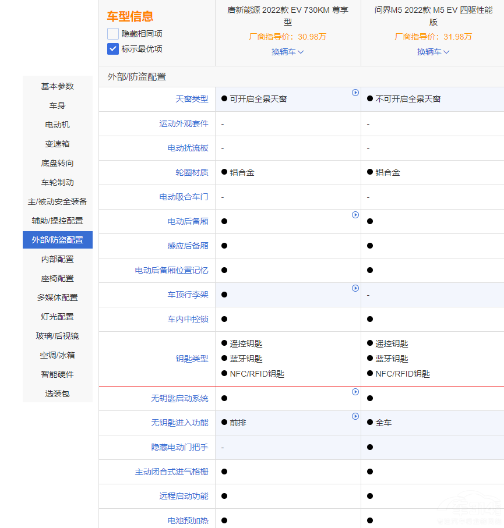The height and width of the screenshot is (528, 504).
Task: Select 智能硬件 sidebar item
Action: [x=57, y=374]
